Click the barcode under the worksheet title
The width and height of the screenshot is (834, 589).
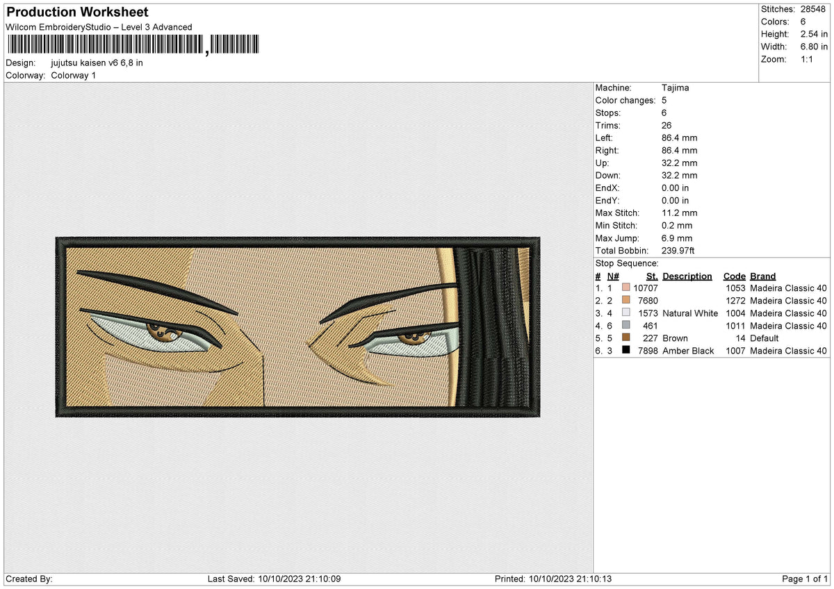[x=133, y=45]
